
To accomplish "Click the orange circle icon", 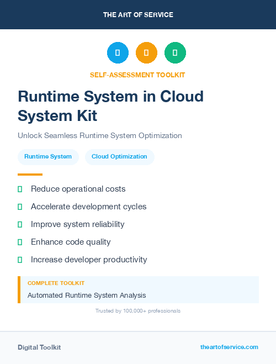I will point(146,52).
